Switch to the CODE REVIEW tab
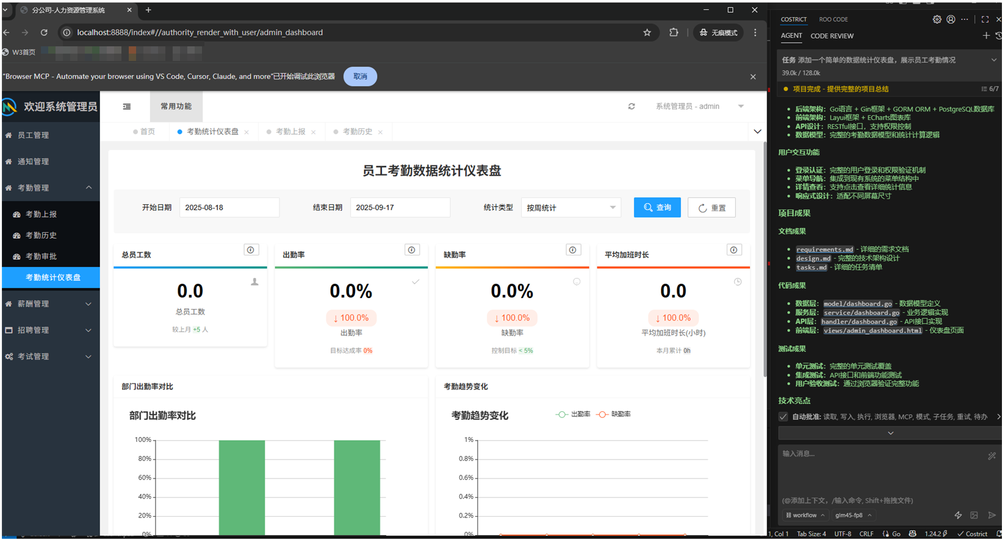This screenshot has height=540, width=1005. pos(832,36)
